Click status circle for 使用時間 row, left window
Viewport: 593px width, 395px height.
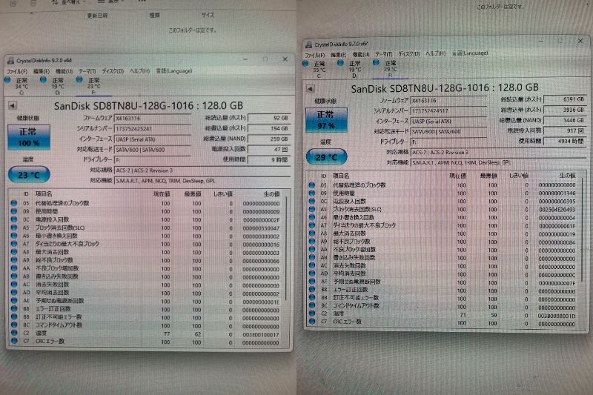click(x=14, y=211)
